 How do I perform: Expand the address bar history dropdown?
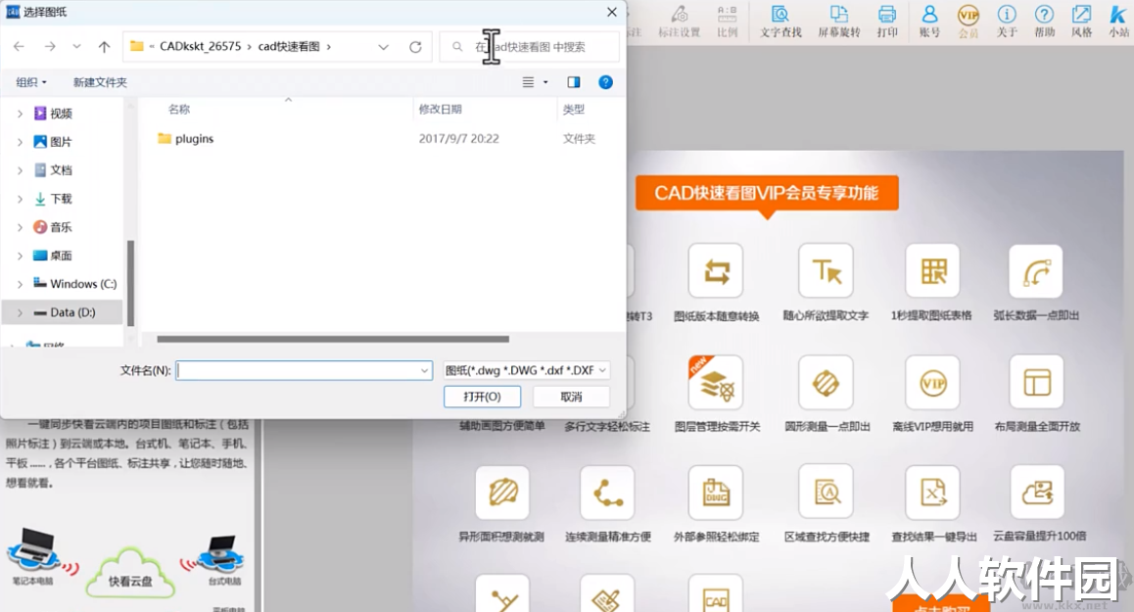pyautogui.click(x=383, y=47)
